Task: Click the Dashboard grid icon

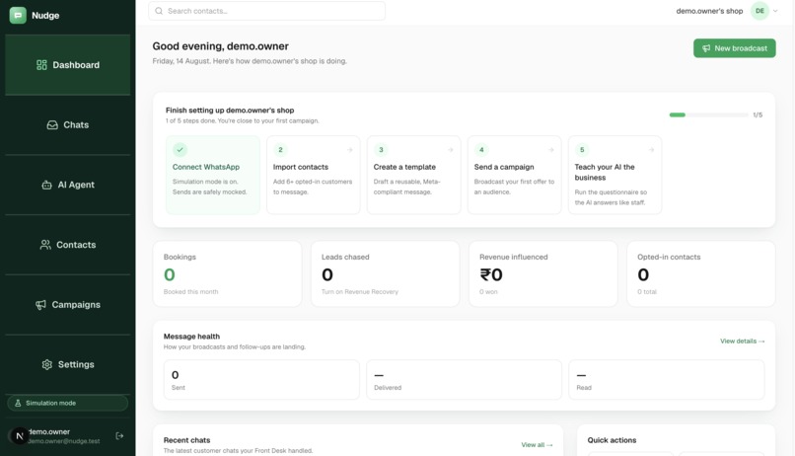Action: coord(41,65)
